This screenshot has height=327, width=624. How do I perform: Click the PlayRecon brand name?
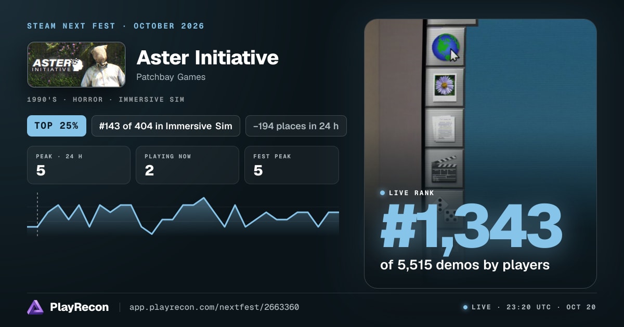pyautogui.click(x=80, y=307)
